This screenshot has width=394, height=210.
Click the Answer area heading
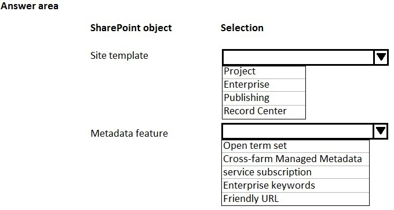pyautogui.click(x=30, y=6)
